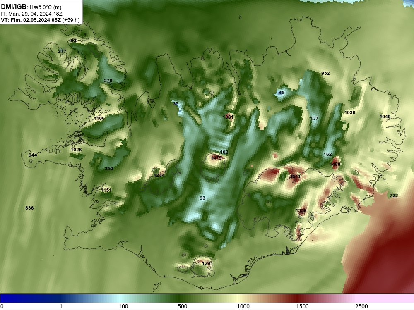Click the map value 1511

click(295, 176)
